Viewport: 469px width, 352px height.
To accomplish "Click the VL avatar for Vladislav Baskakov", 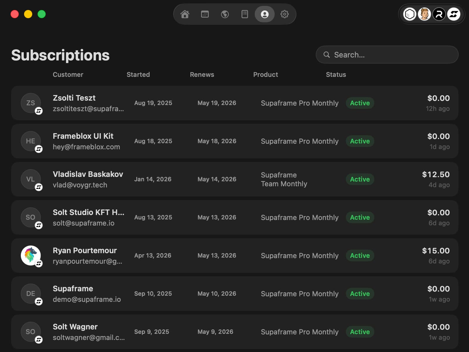I will (x=31, y=179).
